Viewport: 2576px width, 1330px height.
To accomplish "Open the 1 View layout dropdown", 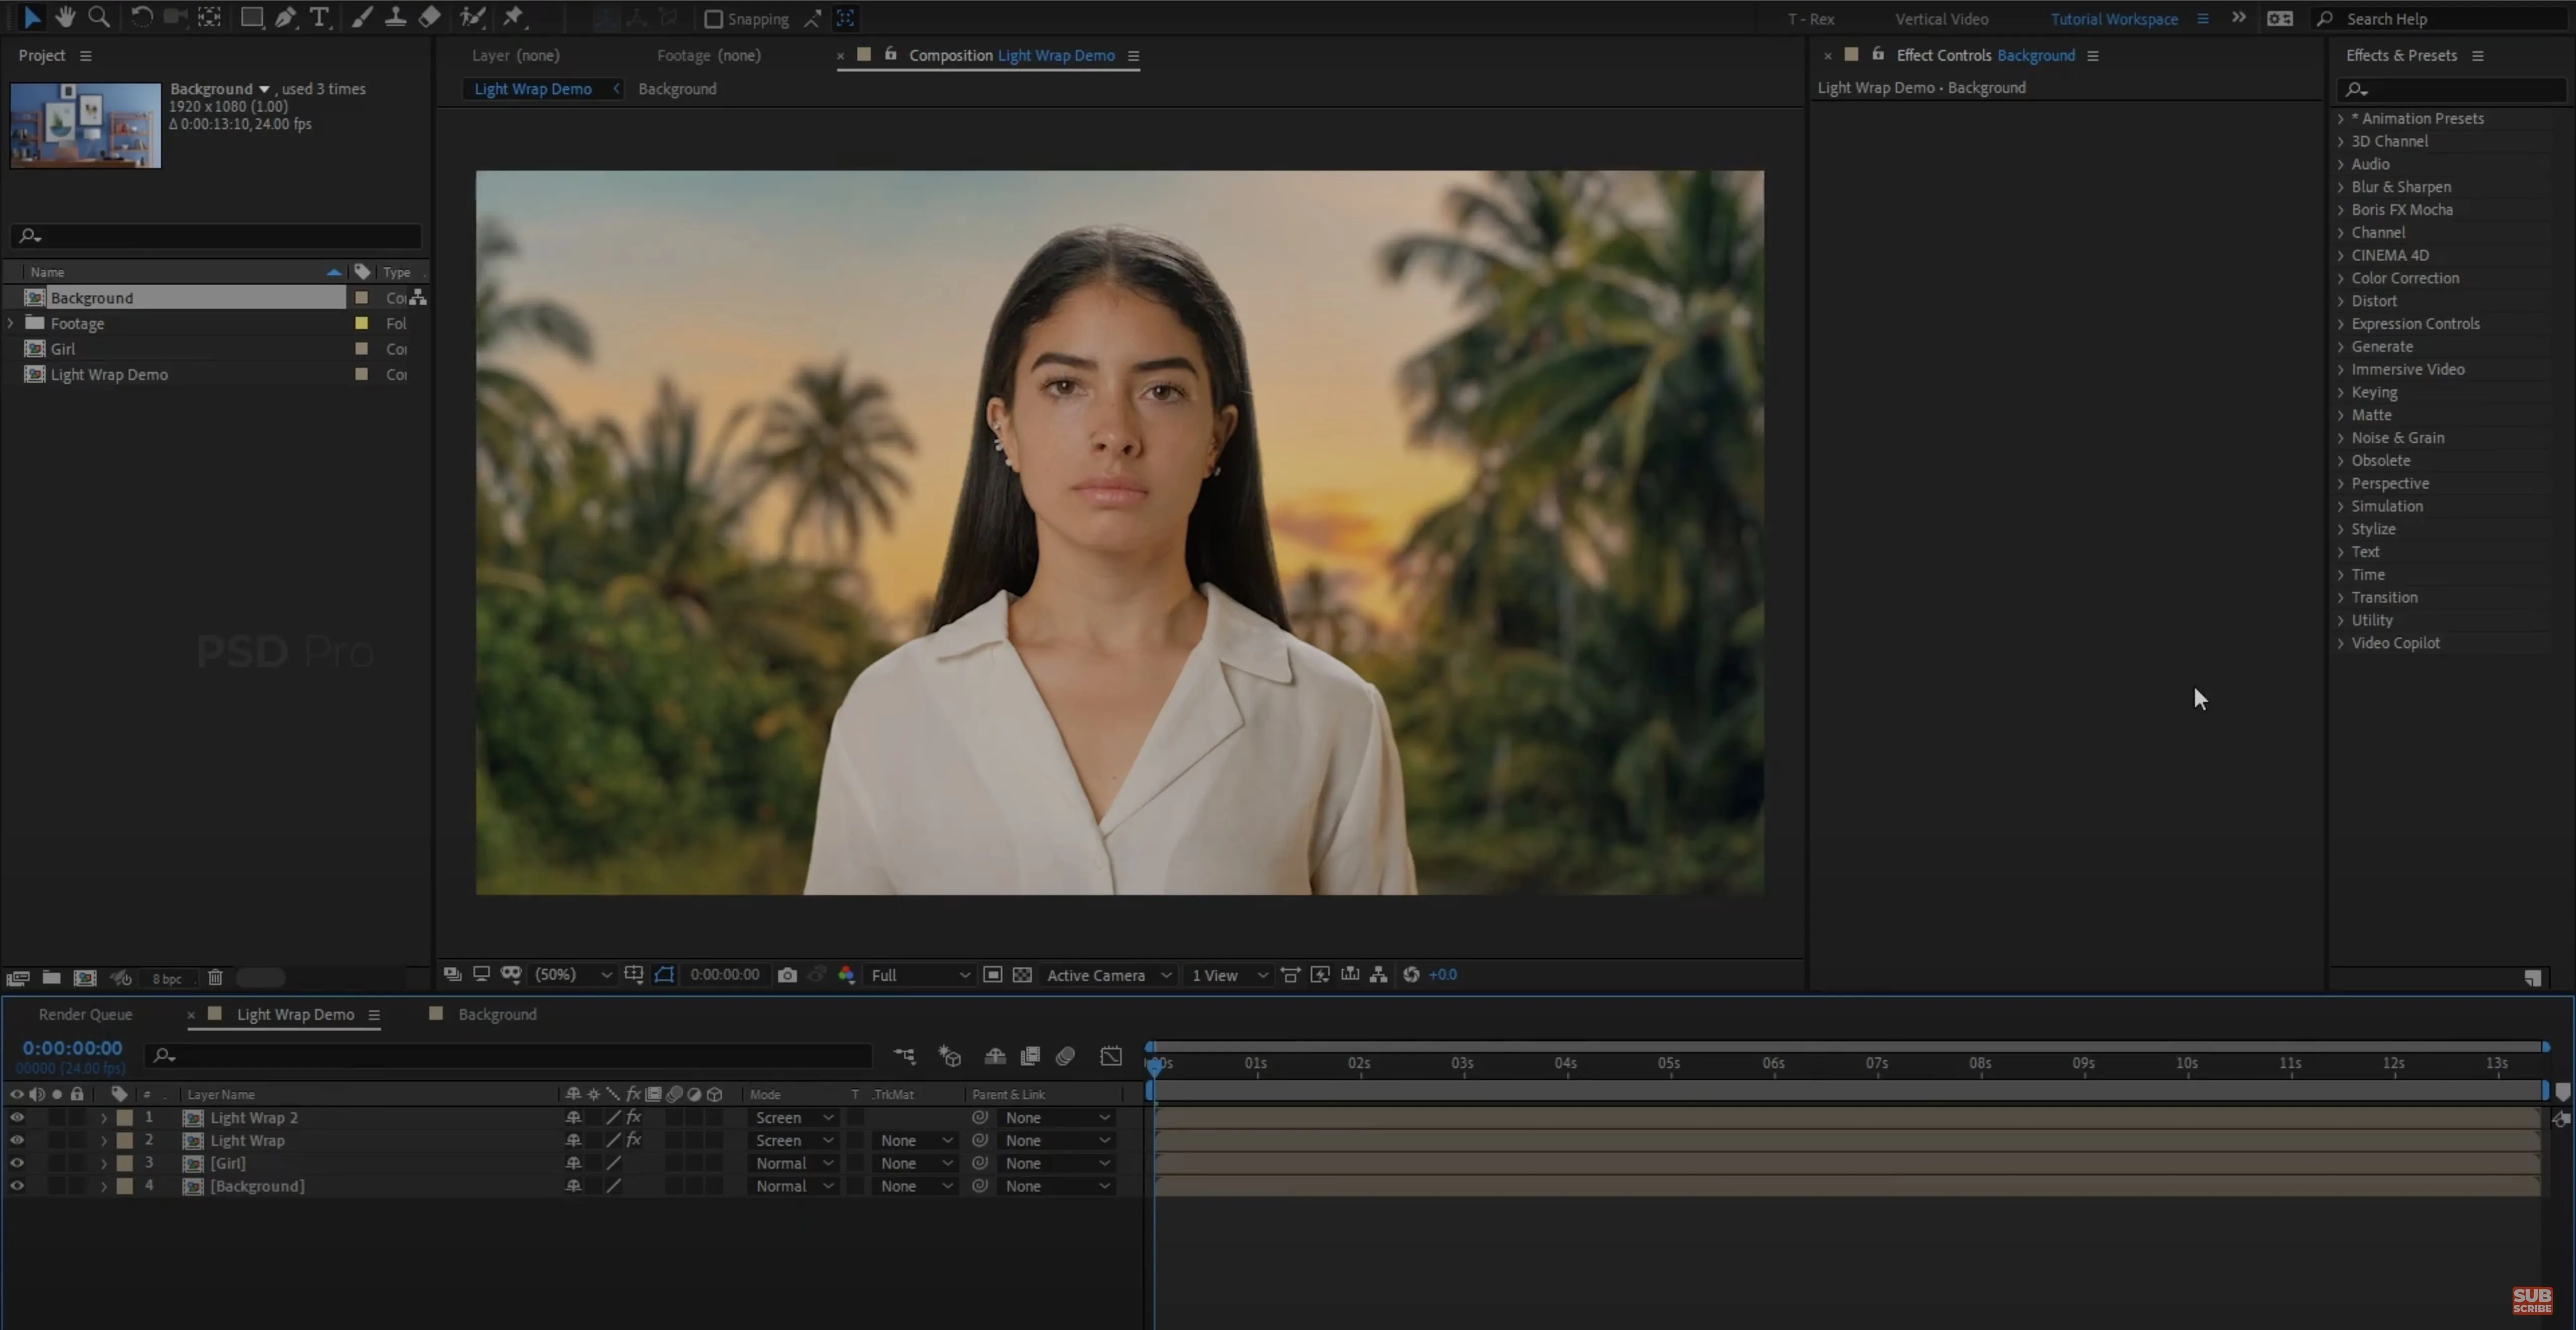I will click(x=1229, y=975).
